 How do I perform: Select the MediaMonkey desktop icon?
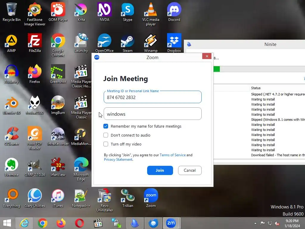pyautogui.click(x=81, y=136)
